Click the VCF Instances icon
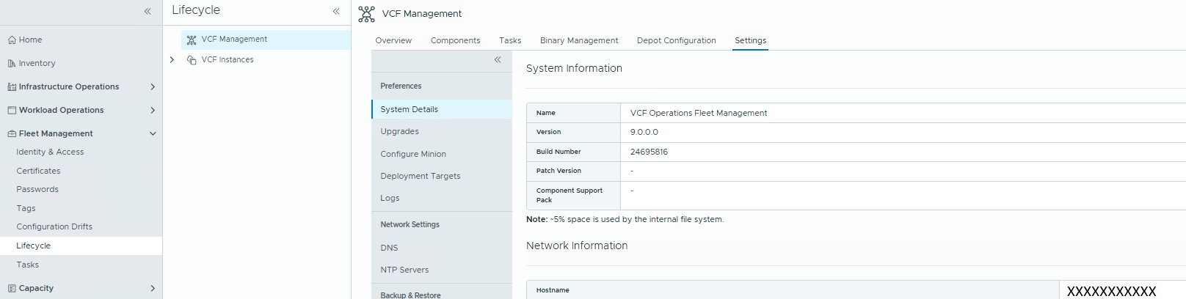This screenshot has width=1186, height=299. pyautogui.click(x=192, y=60)
